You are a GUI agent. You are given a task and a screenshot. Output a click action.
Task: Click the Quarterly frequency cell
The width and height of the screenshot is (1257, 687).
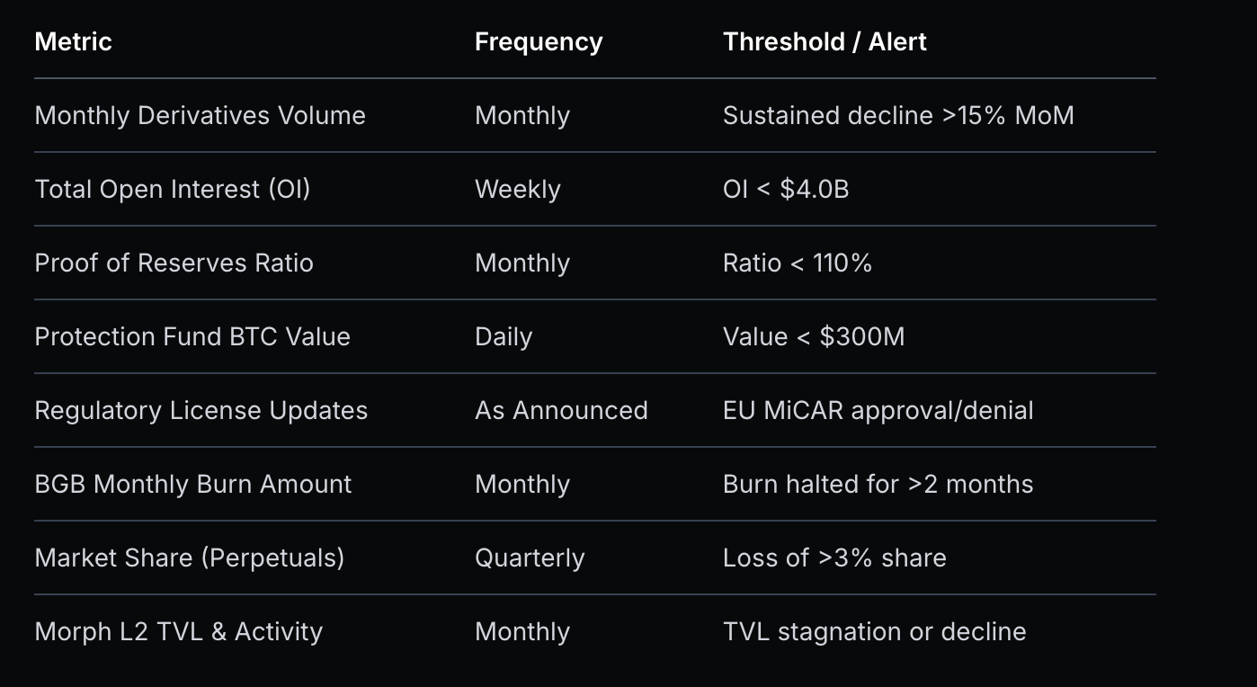(529, 558)
